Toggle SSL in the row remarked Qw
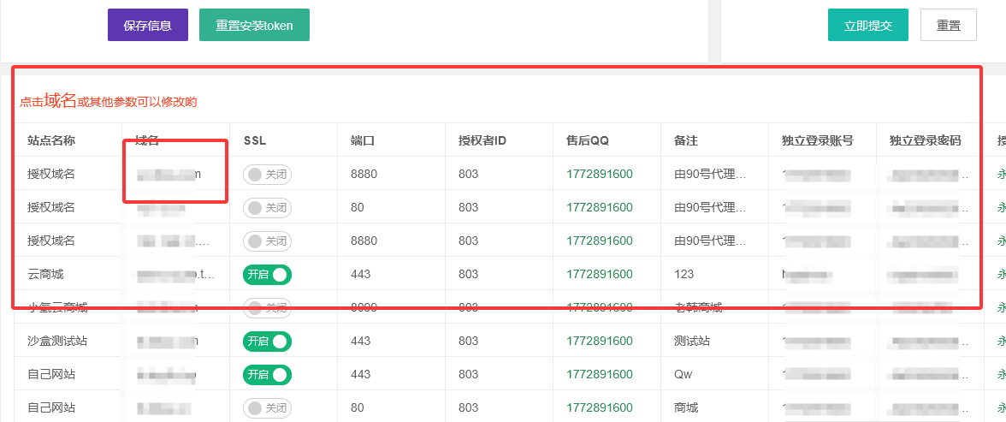The width and height of the screenshot is (1006, 422). pyautogui.click(x=267, y=374)
